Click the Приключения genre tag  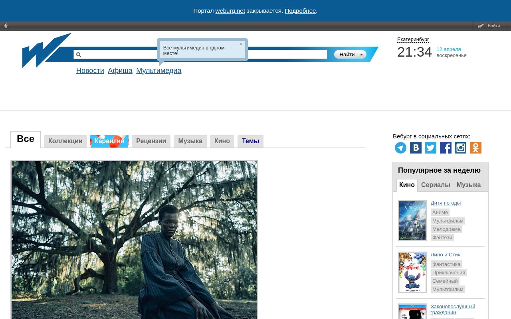coord(449,273)
